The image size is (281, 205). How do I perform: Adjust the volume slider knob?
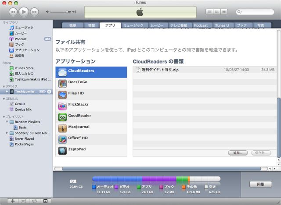click(67, 12)
